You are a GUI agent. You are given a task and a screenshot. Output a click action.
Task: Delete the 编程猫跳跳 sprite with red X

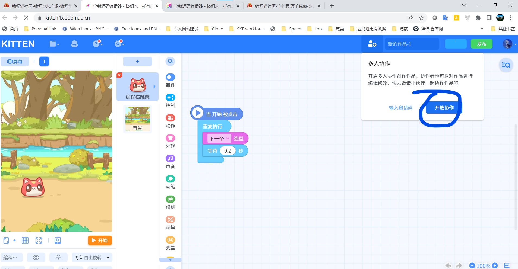click(119, 75)
